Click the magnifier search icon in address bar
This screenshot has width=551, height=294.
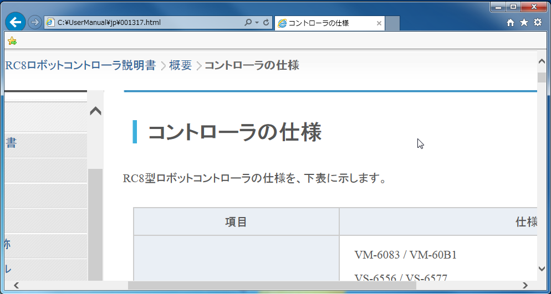click(248, 23)
